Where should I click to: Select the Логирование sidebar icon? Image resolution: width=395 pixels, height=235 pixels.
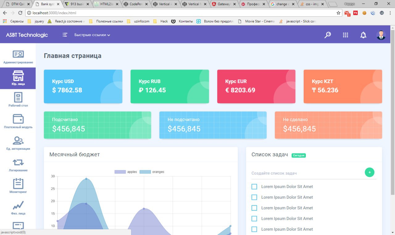click(x=18, y=162)
